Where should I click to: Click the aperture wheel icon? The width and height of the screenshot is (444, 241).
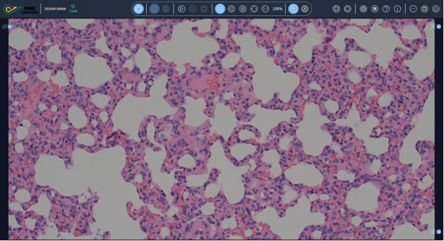[x=336, y=9]
